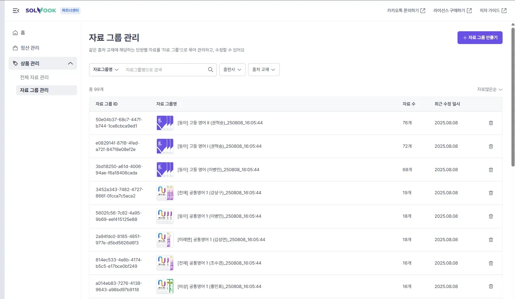Delete the [동아] 공통영어 1 (이병민) group
This screenshot has height=299, width=515.
[491, 216]
